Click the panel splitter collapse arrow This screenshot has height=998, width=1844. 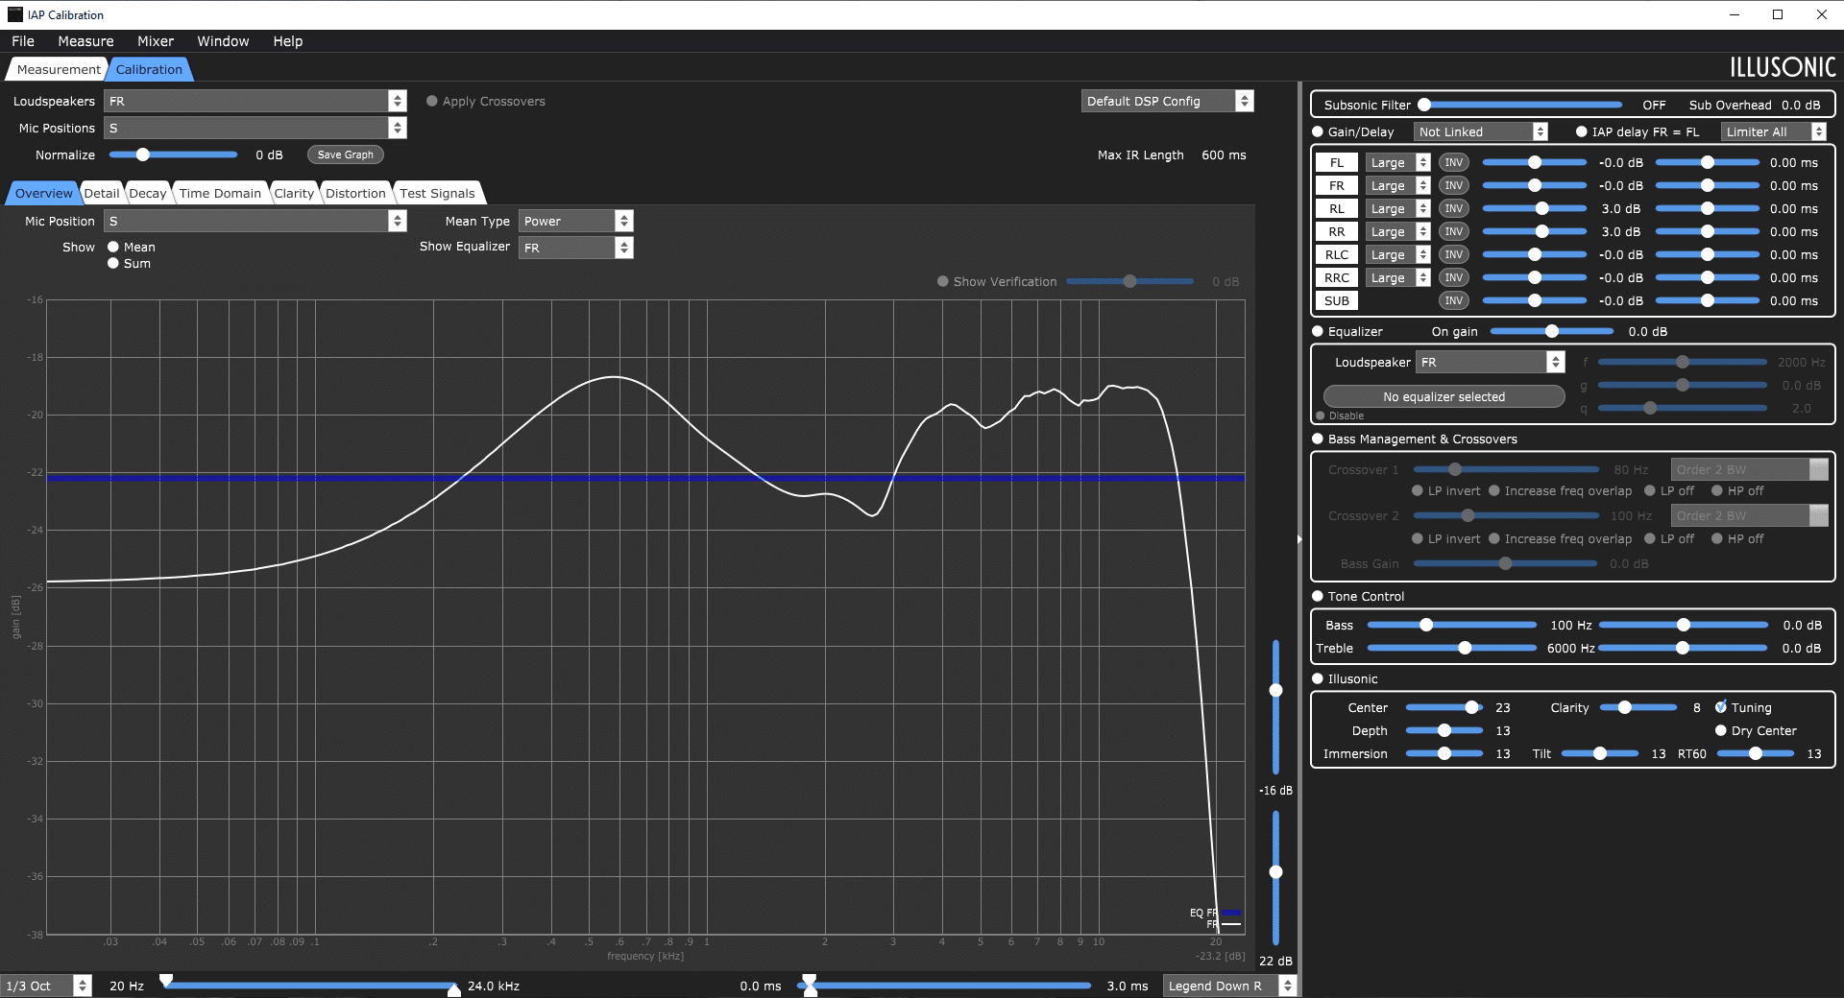1299,539
